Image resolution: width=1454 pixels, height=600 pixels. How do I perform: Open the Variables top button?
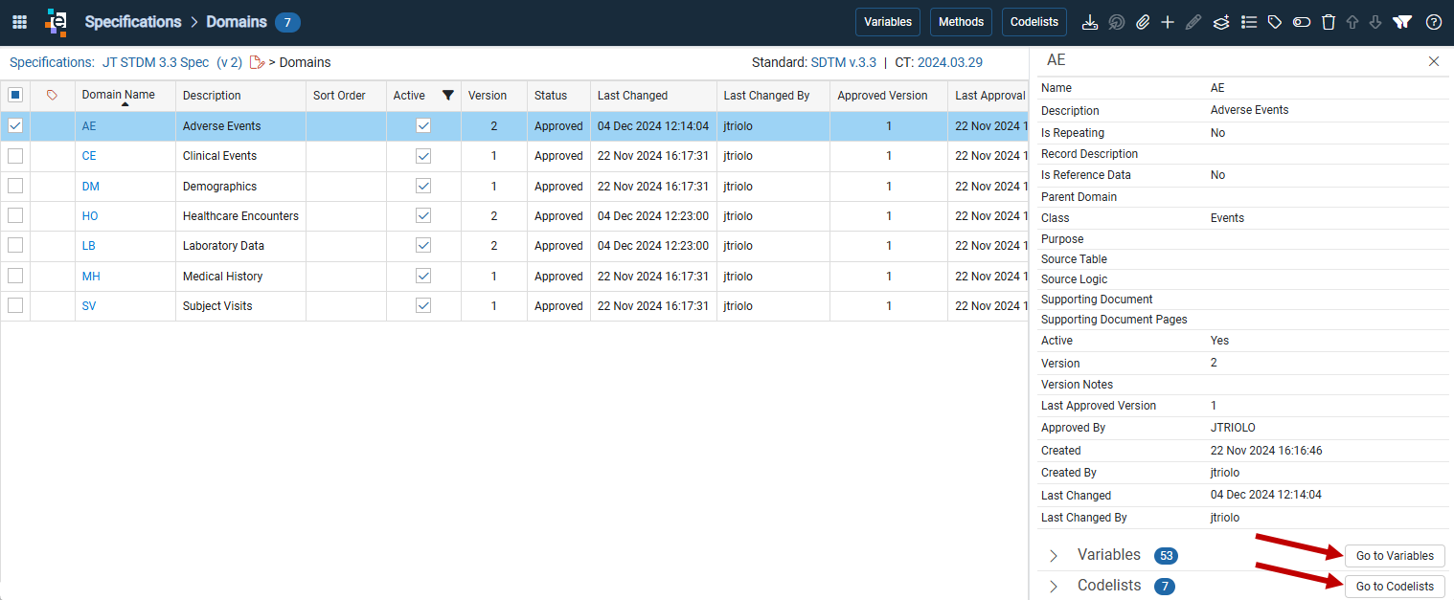click(x=888, y=22)
